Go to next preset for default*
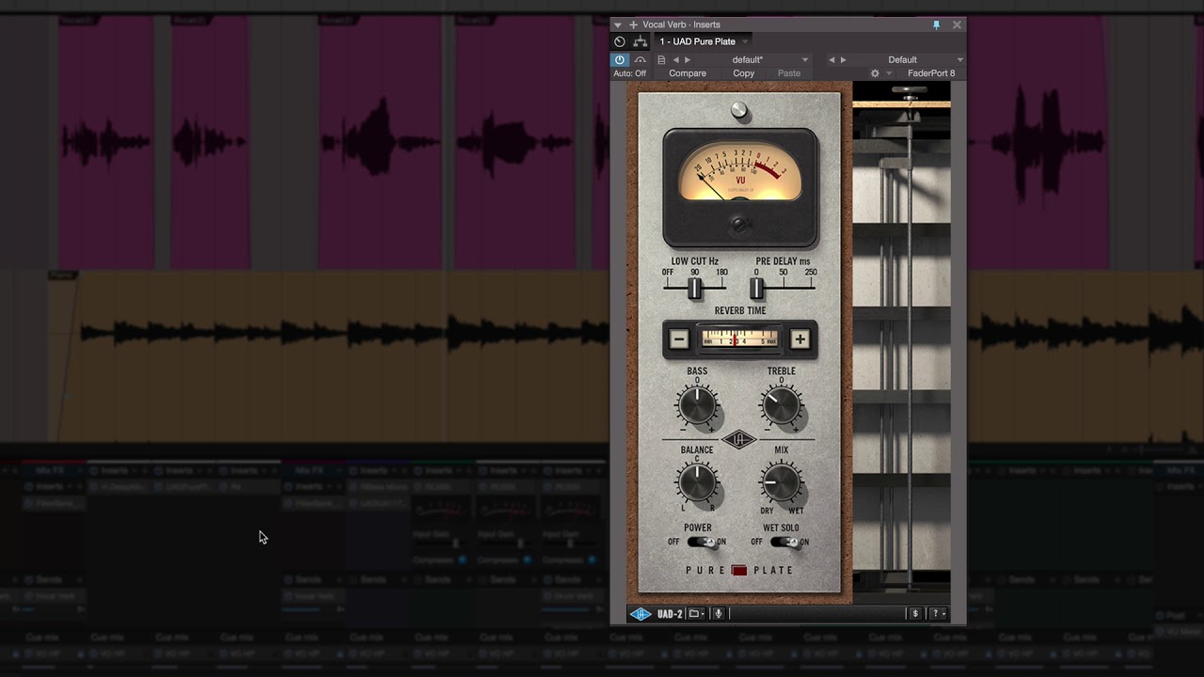Viewport: 1204px width, 677px height. coord(688,60)
